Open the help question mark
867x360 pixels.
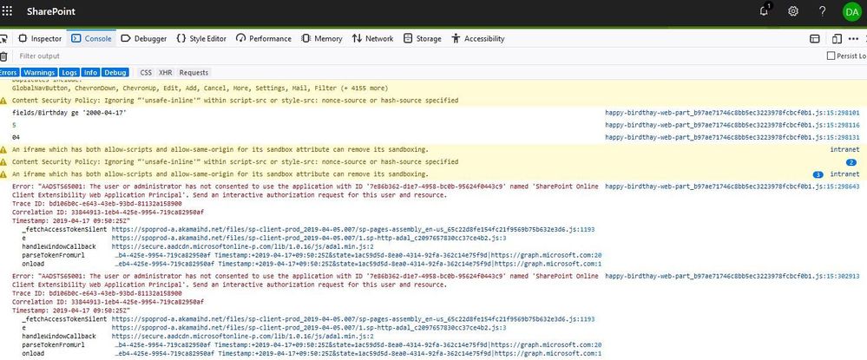(x=822, y=11)
